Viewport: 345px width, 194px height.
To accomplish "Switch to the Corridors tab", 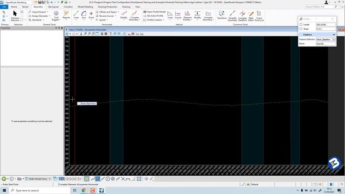I will [68, 7].
